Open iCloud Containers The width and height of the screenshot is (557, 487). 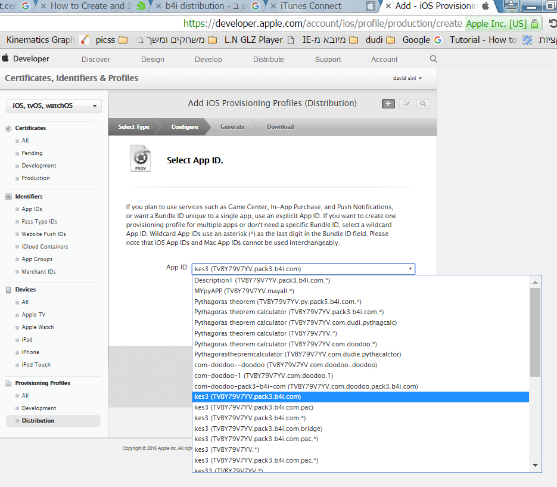45,246
